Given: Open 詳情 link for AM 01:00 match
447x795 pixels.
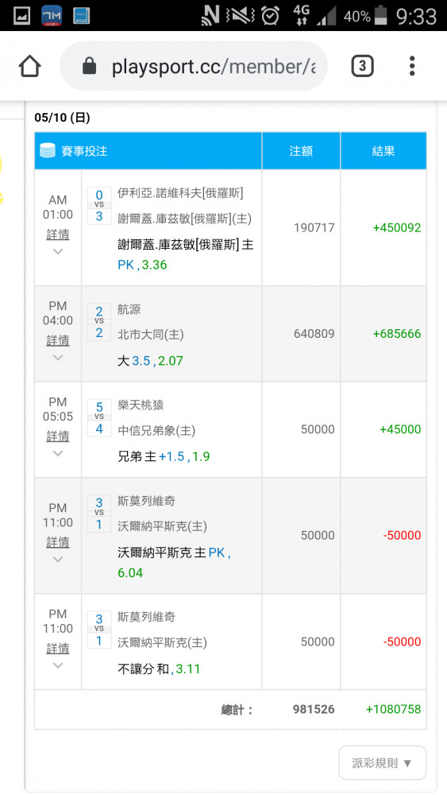Looking at the screenshot, I should coord(58,235).
